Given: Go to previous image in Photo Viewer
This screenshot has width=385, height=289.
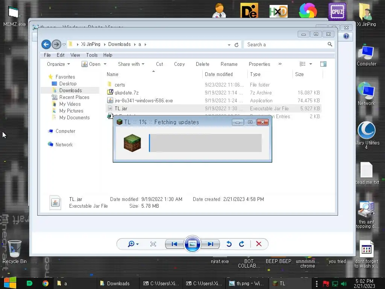Looking at the screenshot, I should tap(174, 244).
